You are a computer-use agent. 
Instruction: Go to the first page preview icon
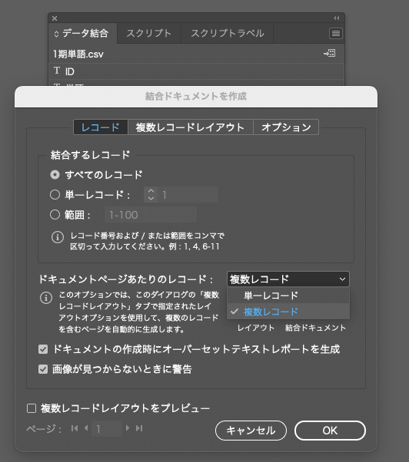[75, 428]
